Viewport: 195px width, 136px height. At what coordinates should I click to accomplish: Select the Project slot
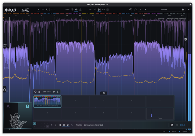160,114
